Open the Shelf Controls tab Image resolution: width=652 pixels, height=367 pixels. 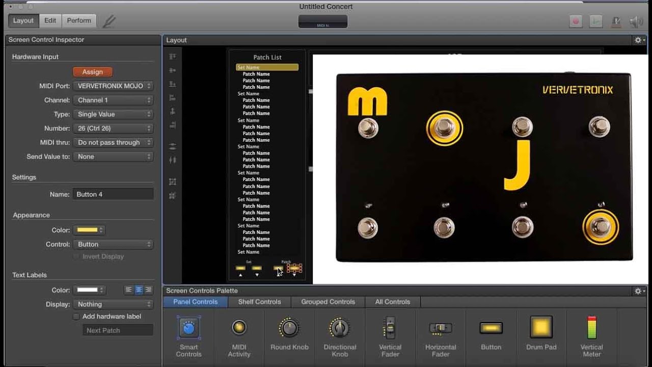pyautogui.click(x=259, y=302)
